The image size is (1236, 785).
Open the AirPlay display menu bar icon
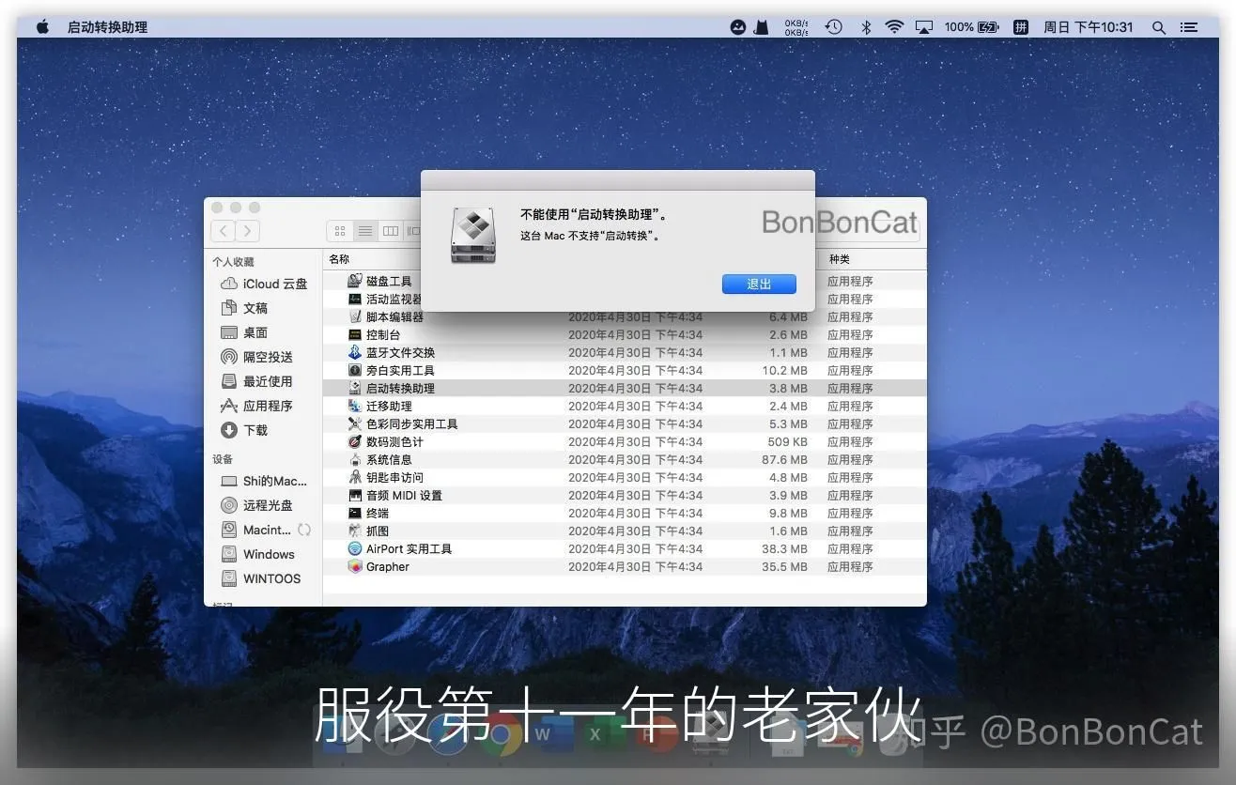pyautogui.click(x=924, y=27)
